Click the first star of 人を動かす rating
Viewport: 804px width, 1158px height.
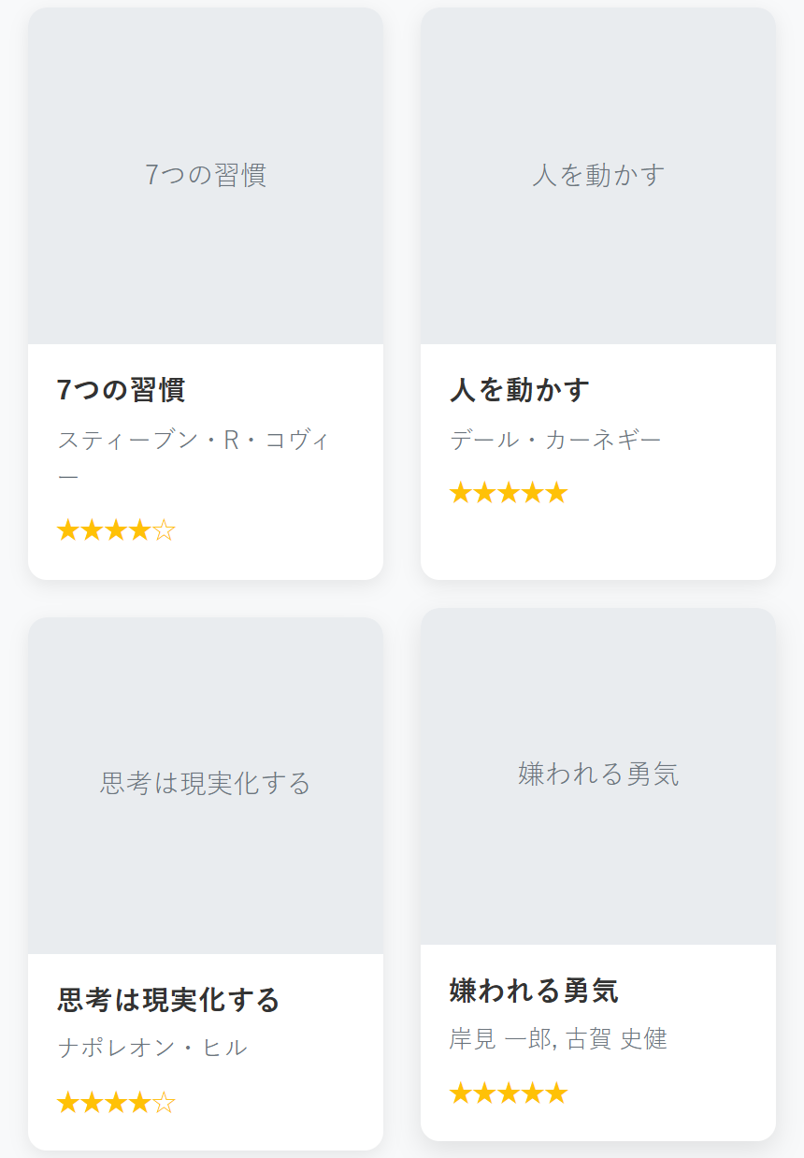(461, 493)
